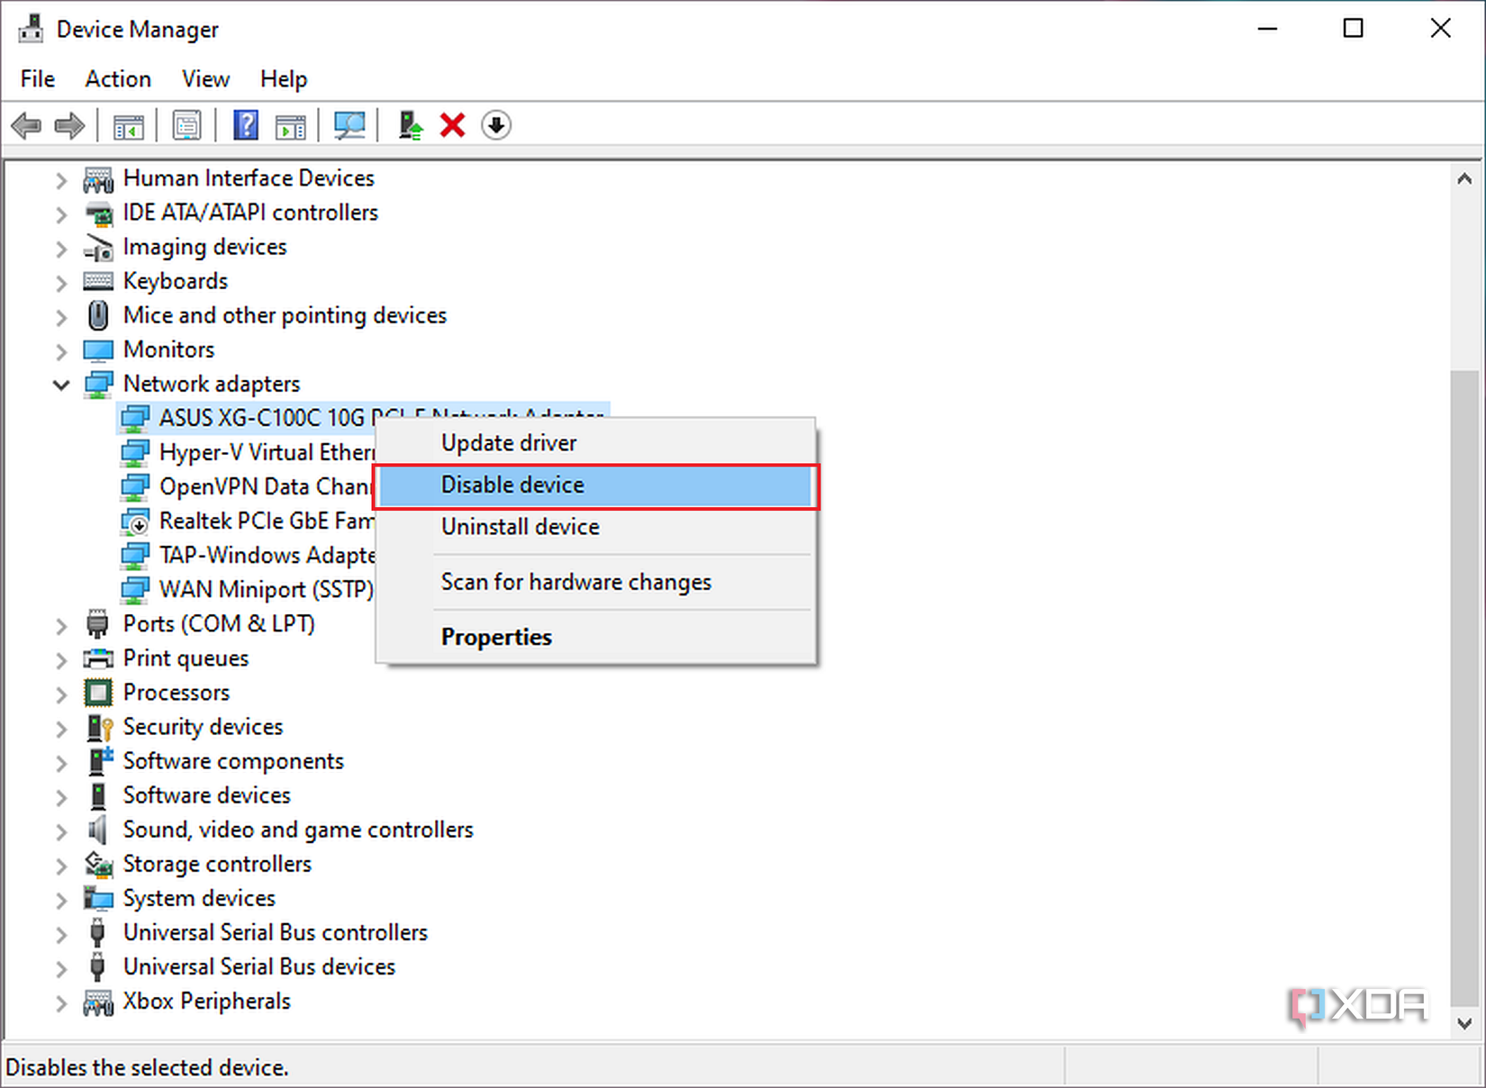Click the Scan for hardware changes monitor icon

pos(349,125)
